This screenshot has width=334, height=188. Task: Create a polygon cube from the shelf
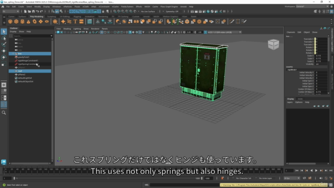(16, 21)
